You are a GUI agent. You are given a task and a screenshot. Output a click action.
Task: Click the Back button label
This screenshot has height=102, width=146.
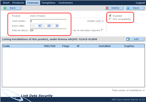[13, 8]
